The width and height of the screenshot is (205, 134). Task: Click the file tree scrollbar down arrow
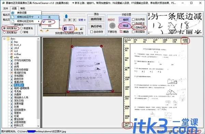38,126
